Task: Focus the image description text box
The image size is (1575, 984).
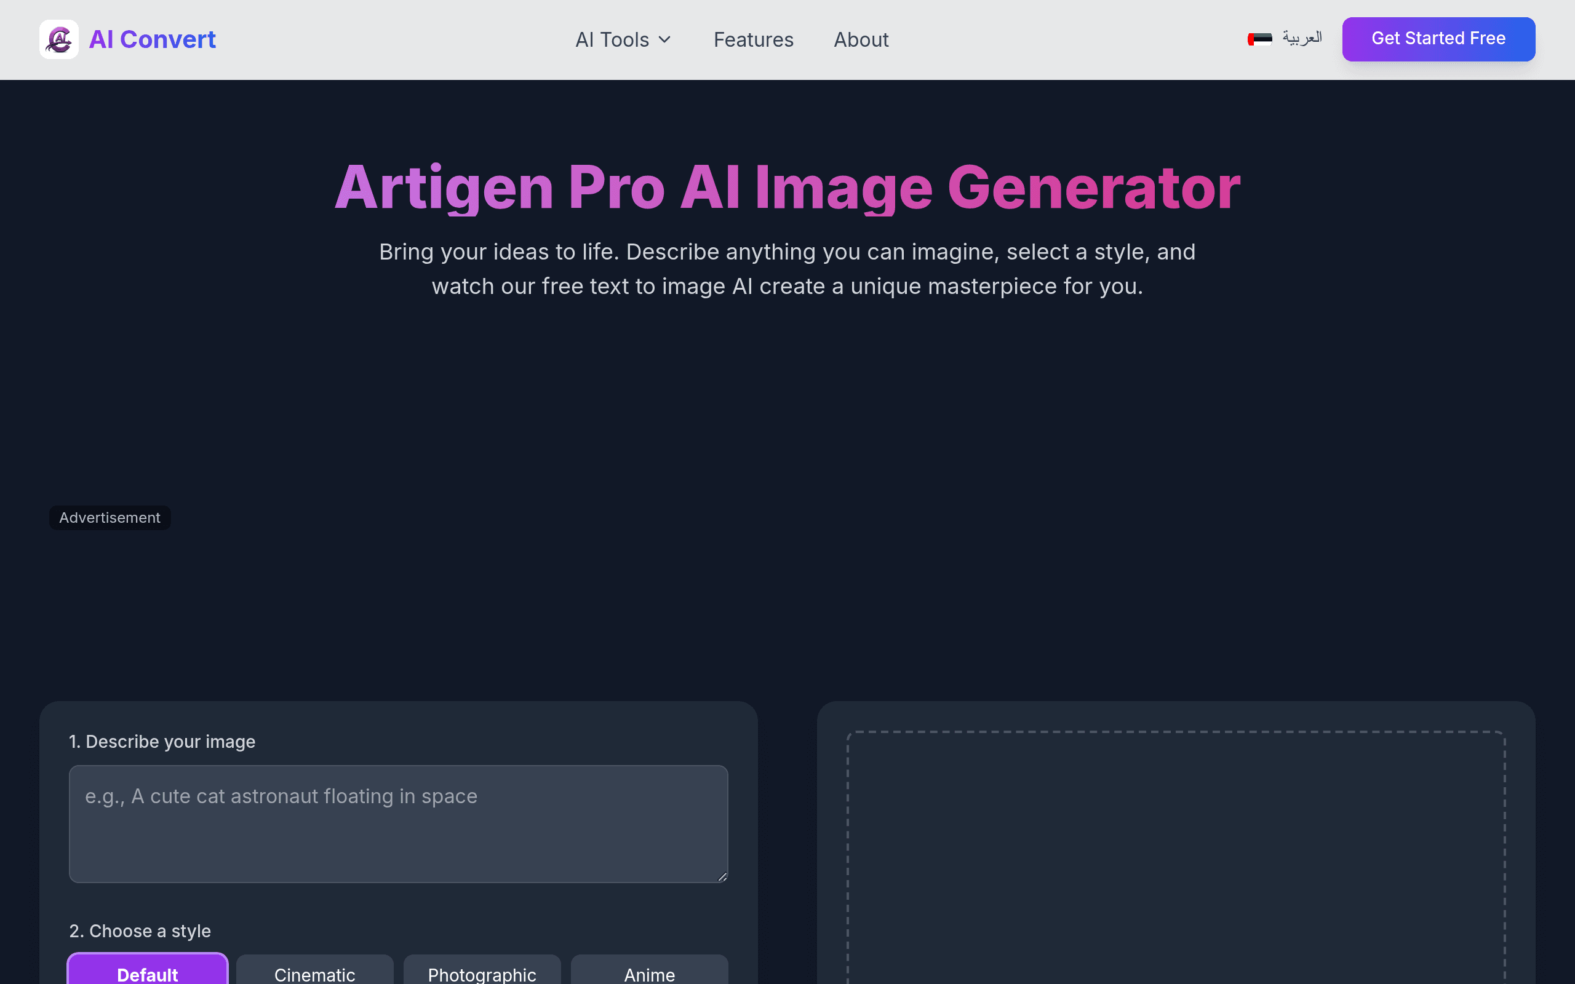Action: [x=398, y=824]
